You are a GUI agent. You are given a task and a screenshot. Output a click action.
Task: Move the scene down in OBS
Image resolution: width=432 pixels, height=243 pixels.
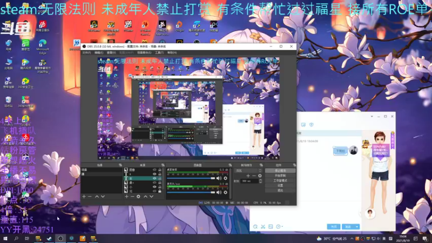pyautogui.click(x=103, y=197)
